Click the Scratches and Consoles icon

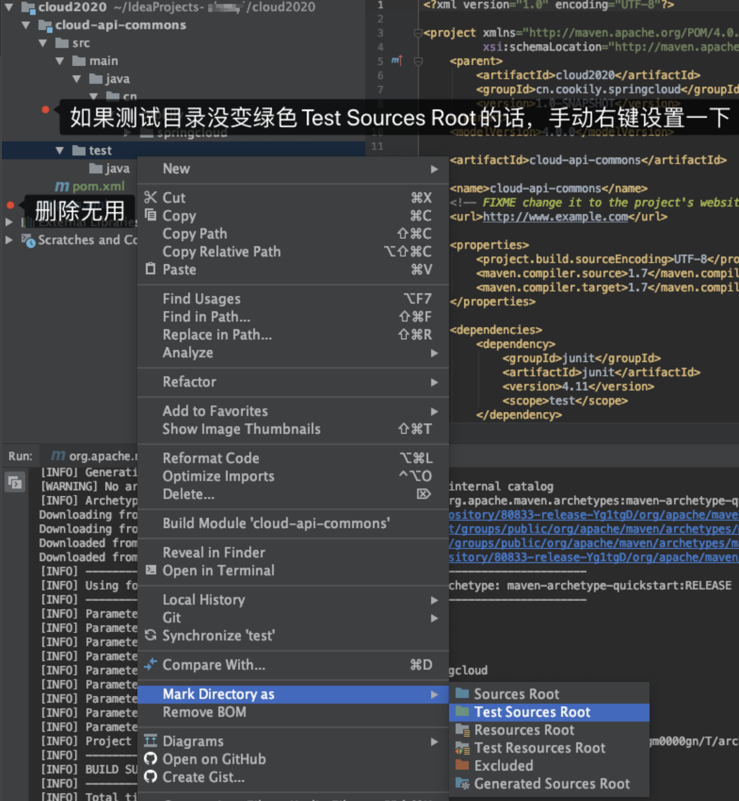coord(28,240)
